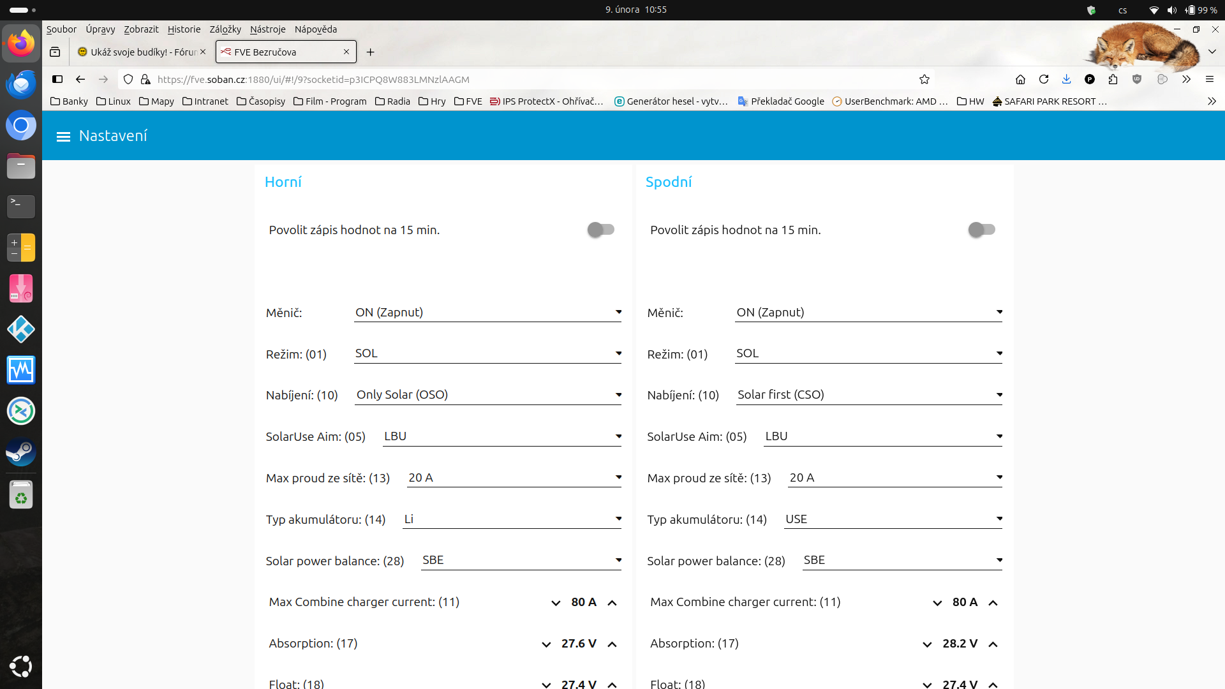Open Thunderbird mail from the dock
This screenshot has width=1225, height=689.
pos(21,84)
